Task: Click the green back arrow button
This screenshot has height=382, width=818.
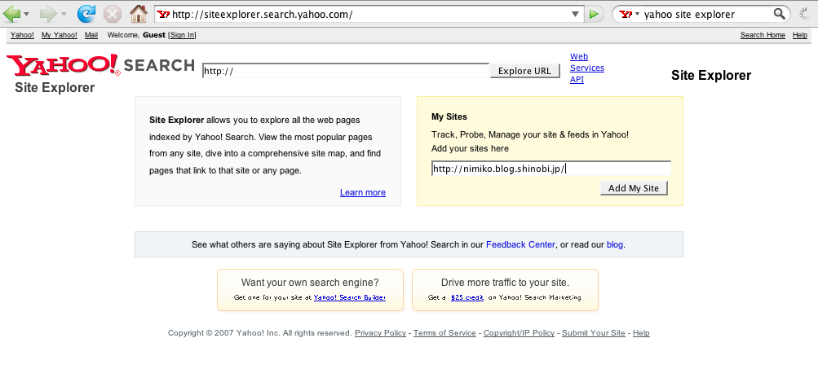Action: (x=11, y=14)
